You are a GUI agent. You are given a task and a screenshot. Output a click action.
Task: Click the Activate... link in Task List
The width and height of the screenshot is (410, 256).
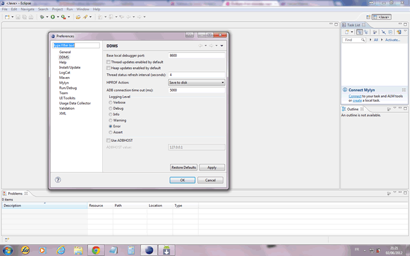click(x=392, y=40)
